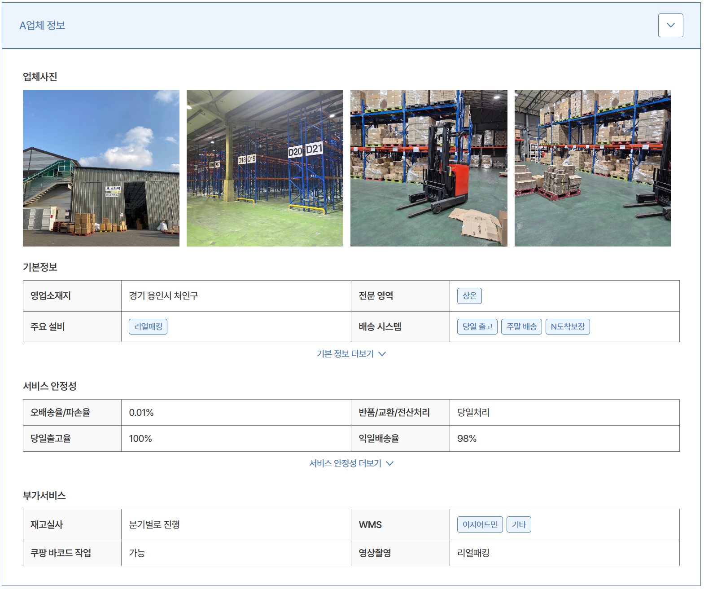This screenshot has width=704, height=590.
Task: Click the 부가서비스 section heading
Action: (44, 496)
